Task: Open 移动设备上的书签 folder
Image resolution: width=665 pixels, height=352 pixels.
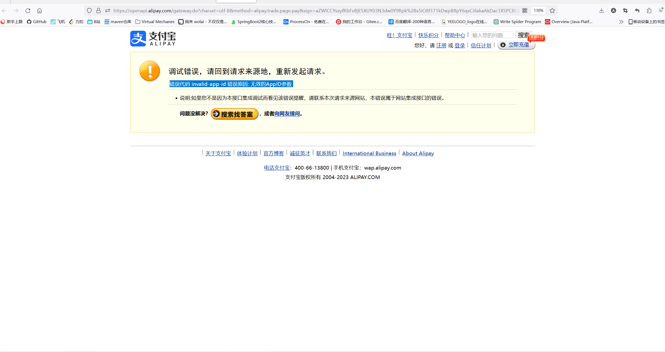Action: (646, 22)
